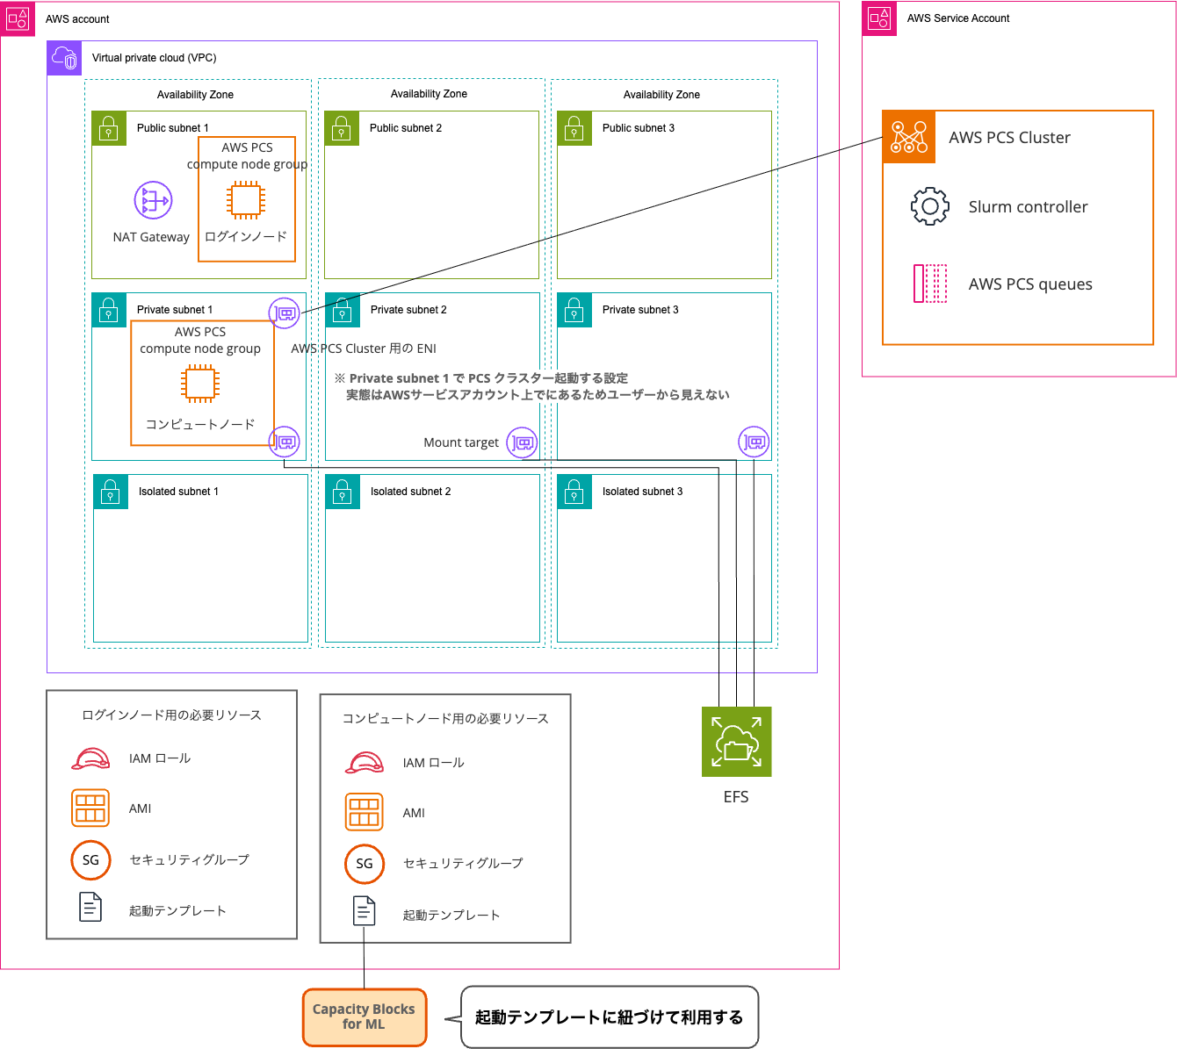This screenshot has height=1049, width=1177.
Task: Click the green EFS icon
Action: (x=736, y=742)
